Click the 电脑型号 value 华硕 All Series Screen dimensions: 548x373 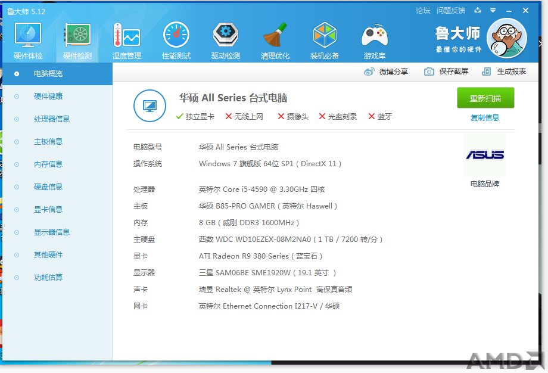click(x=238, y=147)
